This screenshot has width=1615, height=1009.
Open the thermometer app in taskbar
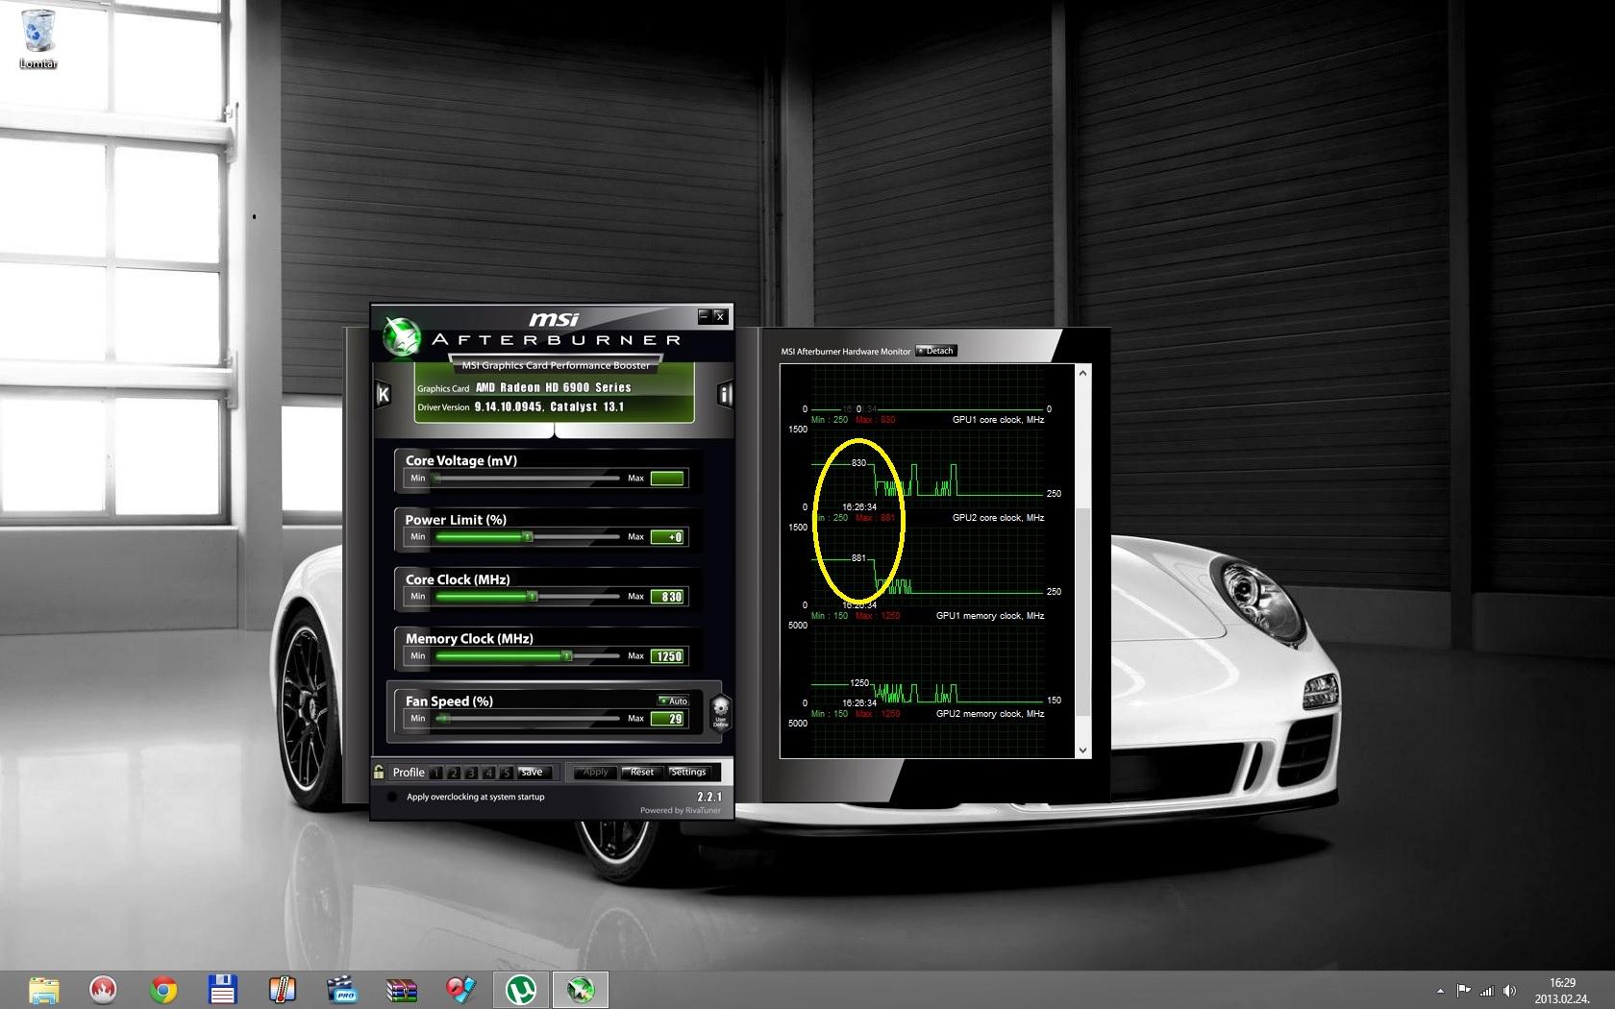click(282, 990)
